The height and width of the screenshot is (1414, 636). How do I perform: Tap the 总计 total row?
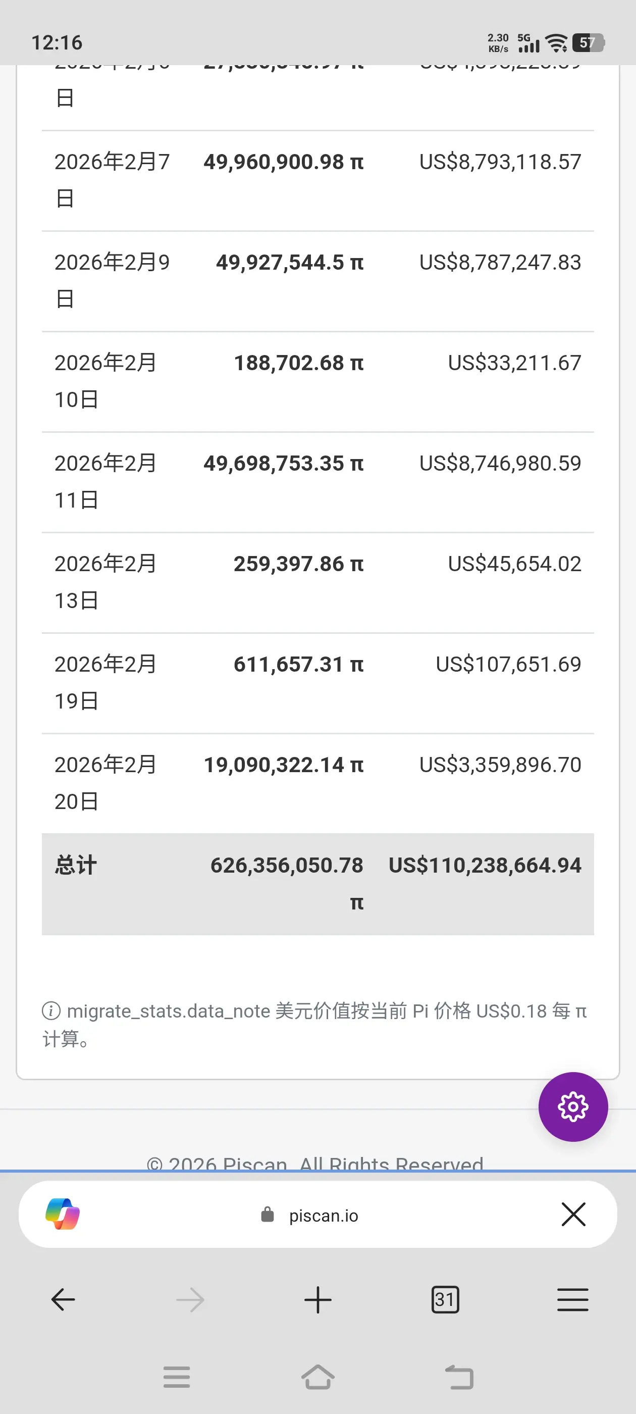(x=317, y=884)
